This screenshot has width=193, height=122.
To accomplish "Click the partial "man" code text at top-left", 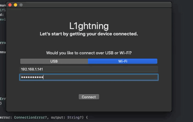I will (3, 5).
